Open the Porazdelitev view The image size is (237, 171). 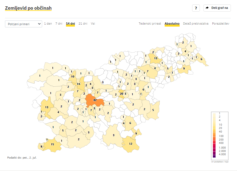click(221, 24)
